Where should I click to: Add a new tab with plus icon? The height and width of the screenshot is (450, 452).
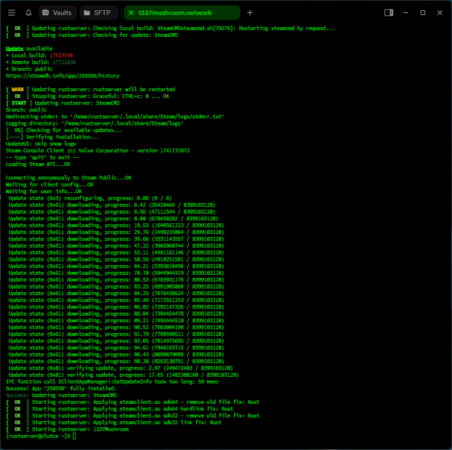click(x=250, y=13)
